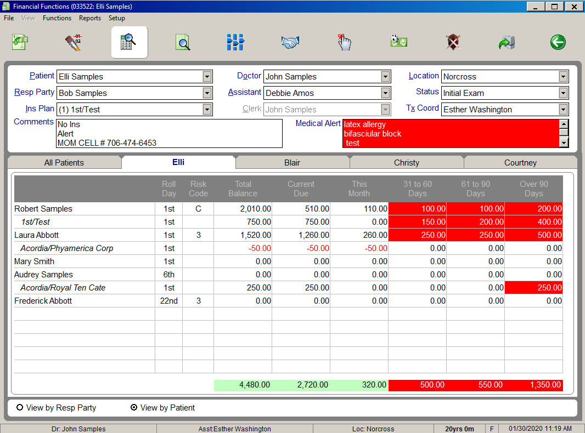Click the shield with crossed swords icon

tap(453, 42)
